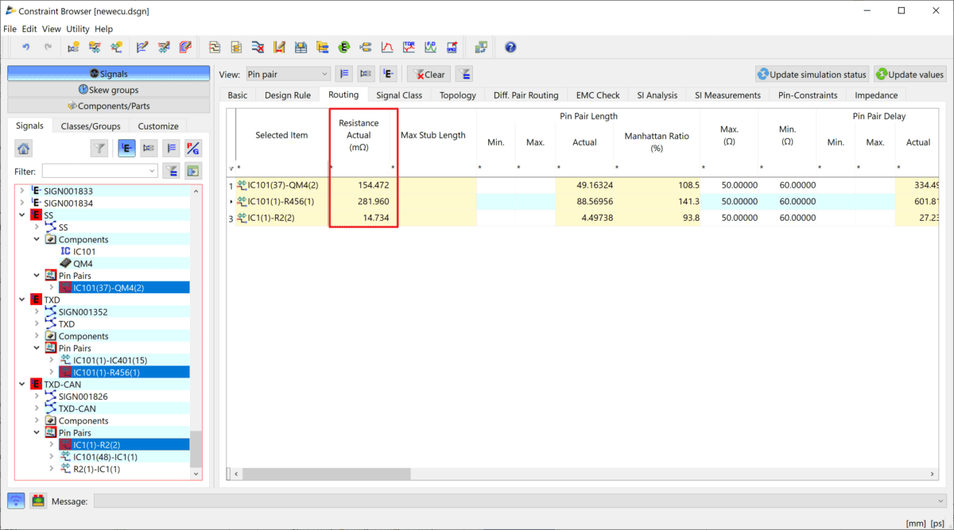Click the funnel icon next to the Clear button
This screenshot has height=530, width=954.
(x=466, y=75)
